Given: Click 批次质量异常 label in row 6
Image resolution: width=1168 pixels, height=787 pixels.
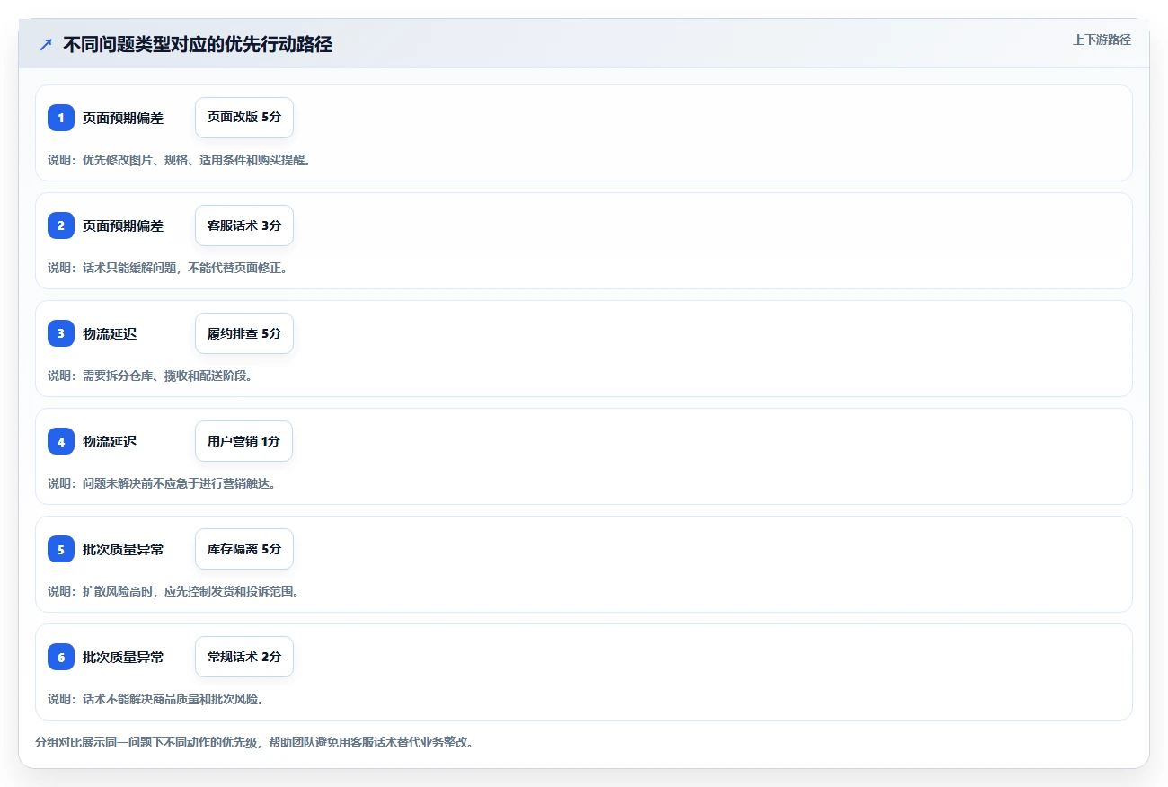Looking at the screenshot, I should point(123,657).
